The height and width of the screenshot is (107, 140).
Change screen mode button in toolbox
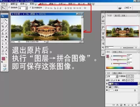[x=4, y=69]
